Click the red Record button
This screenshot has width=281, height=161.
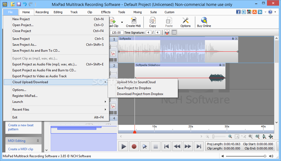click(x=134, y=146)
